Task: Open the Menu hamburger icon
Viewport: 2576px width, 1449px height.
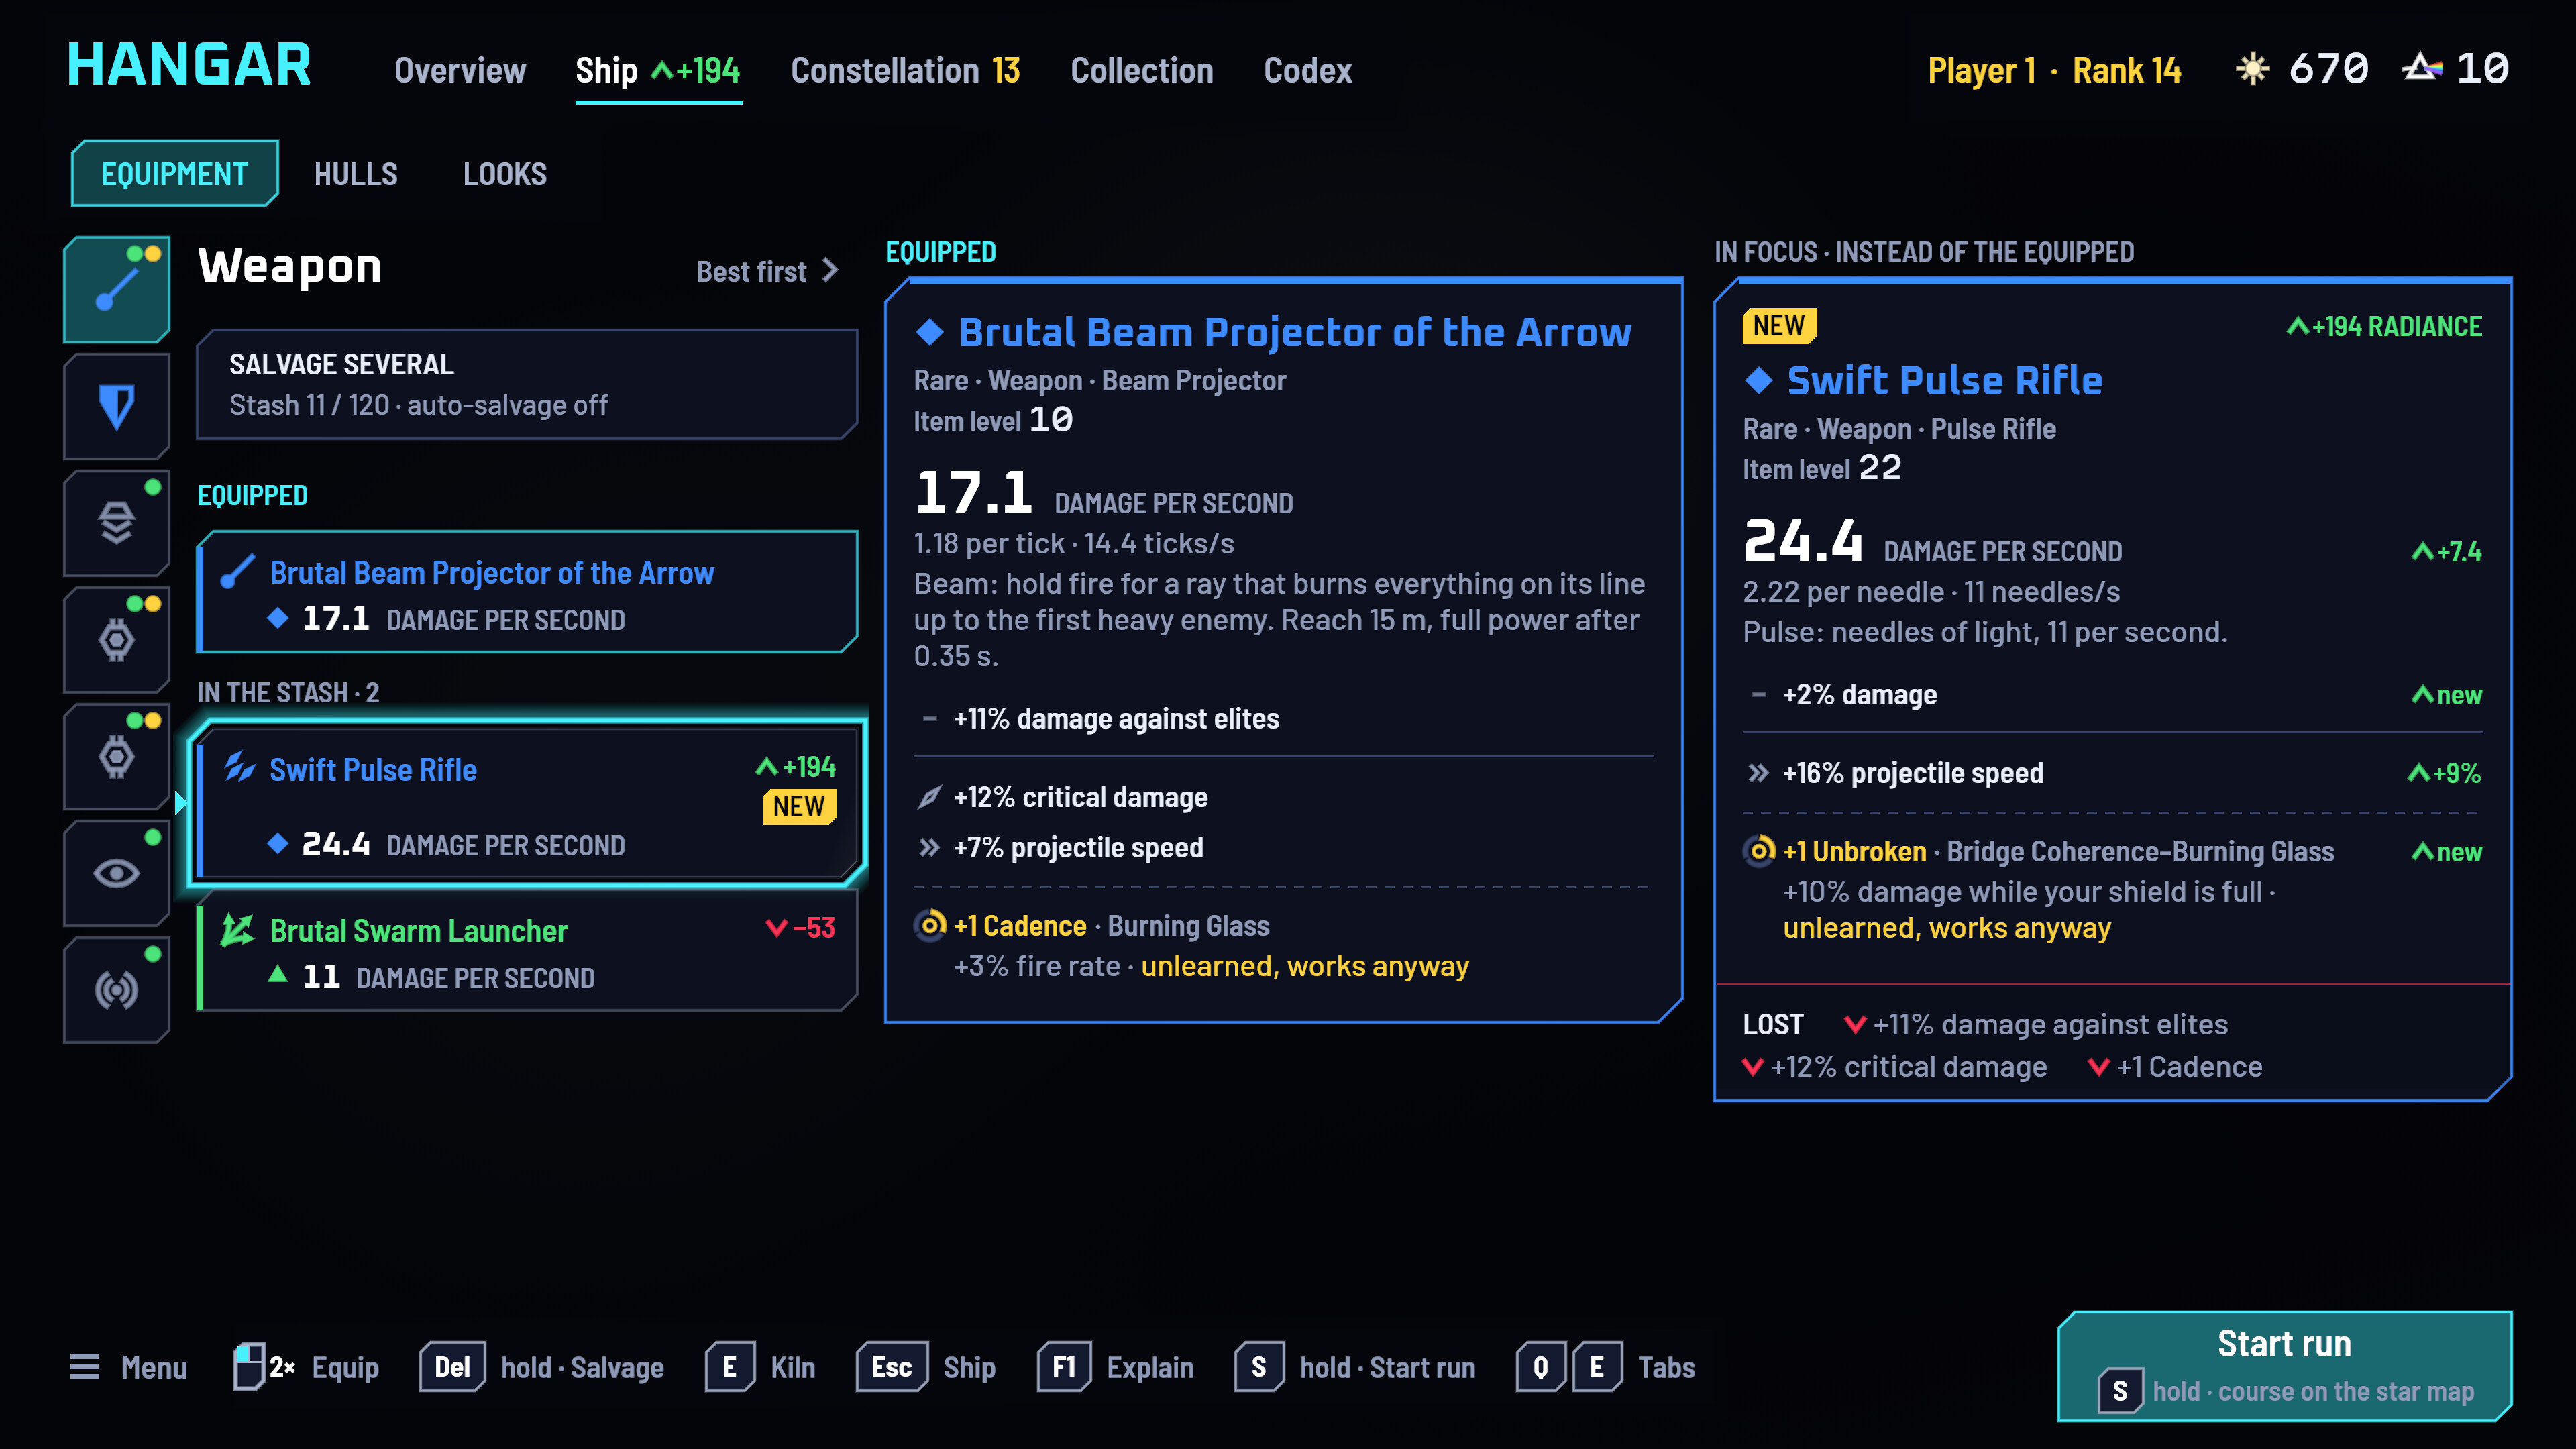Action: (84, 1367)
